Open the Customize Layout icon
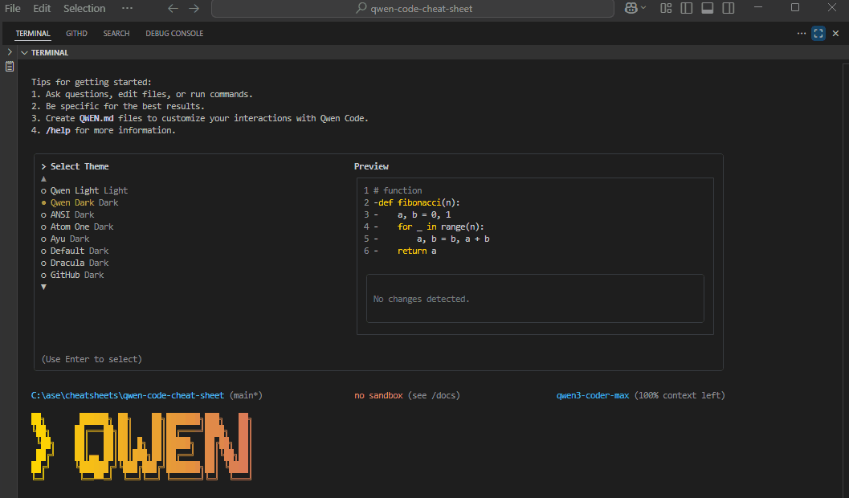Viewport: 849px width, 498px height. 666,8
